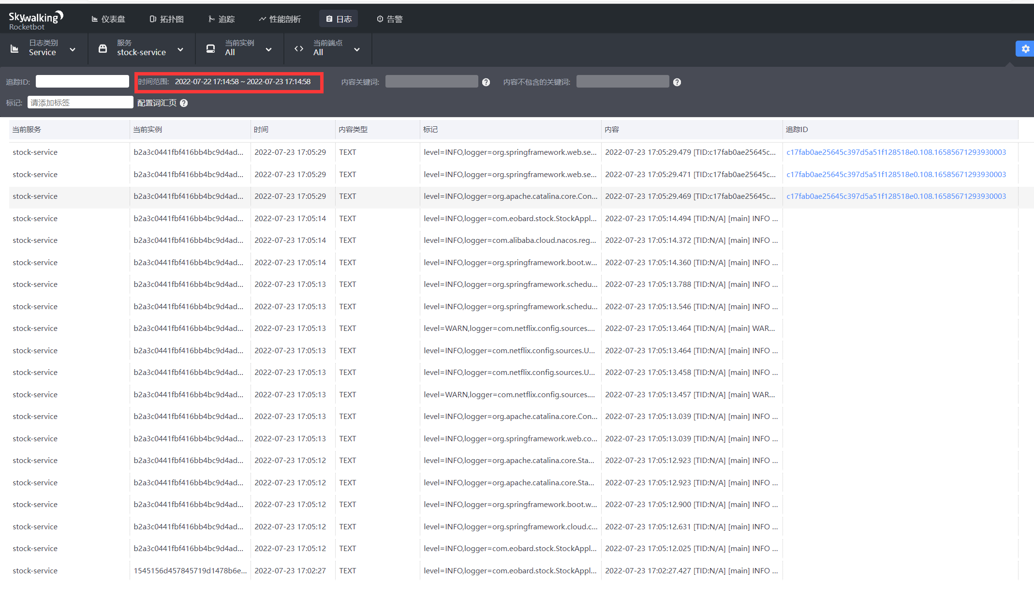Click help icon next to content keywords
This screenshot has height=613, width=1034.
(486, 82)
